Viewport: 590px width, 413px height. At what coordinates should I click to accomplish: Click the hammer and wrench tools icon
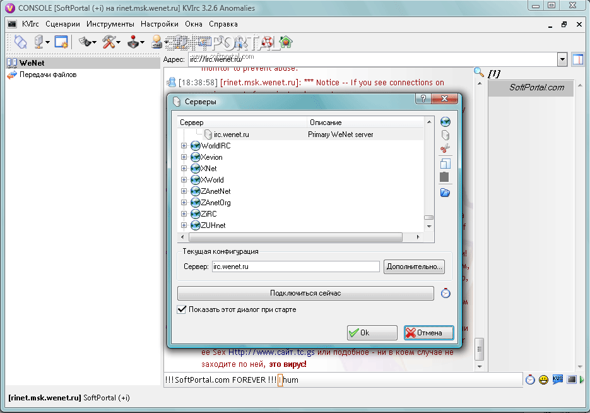tap(109, 42)
